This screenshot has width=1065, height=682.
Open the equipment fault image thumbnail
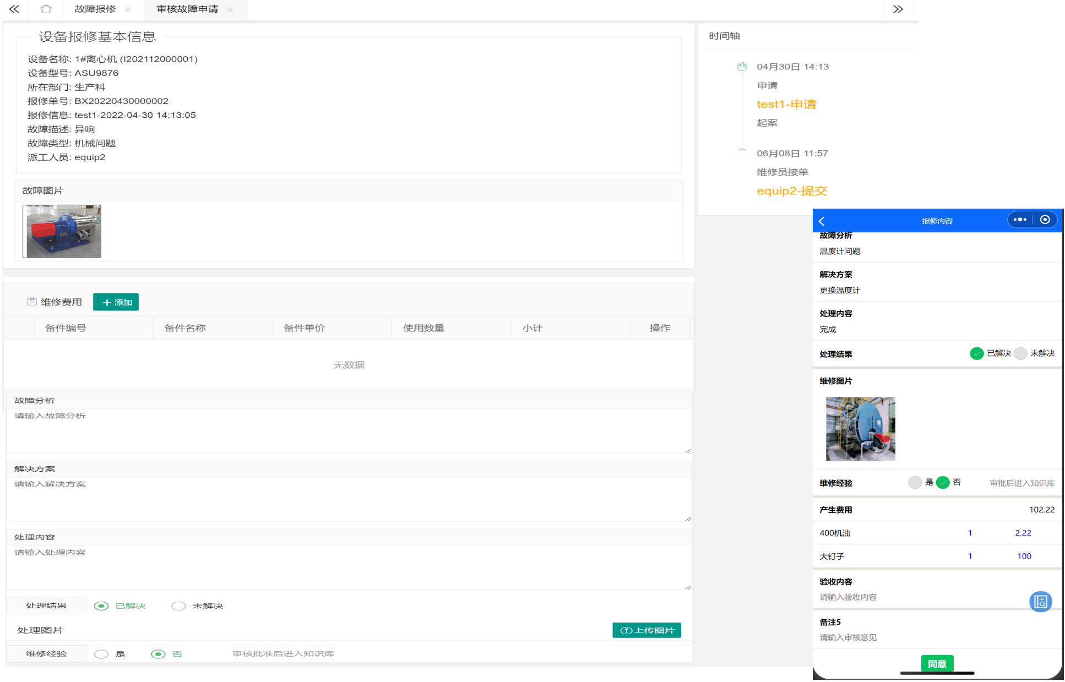(x=62, y=231)
